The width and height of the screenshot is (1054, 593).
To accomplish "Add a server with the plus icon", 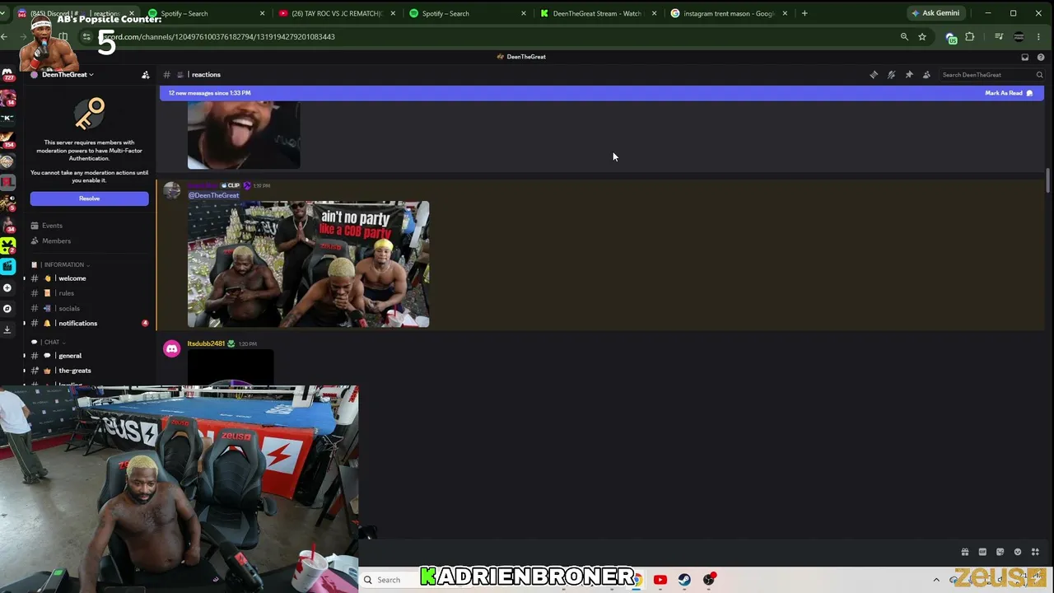I will pos(7,287).
